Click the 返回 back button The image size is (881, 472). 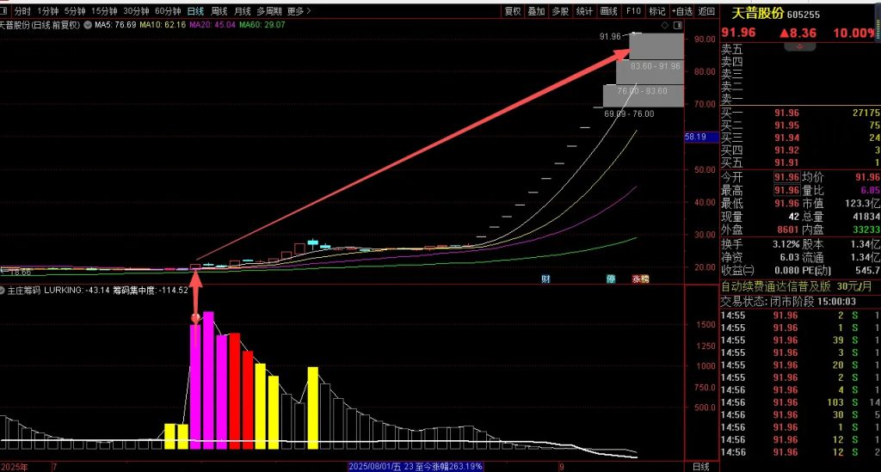(x=706, y=11)
